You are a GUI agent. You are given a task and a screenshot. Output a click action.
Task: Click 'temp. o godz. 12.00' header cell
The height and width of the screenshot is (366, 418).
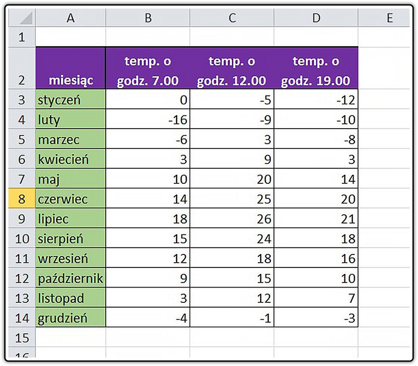click(x=232, y=68)
